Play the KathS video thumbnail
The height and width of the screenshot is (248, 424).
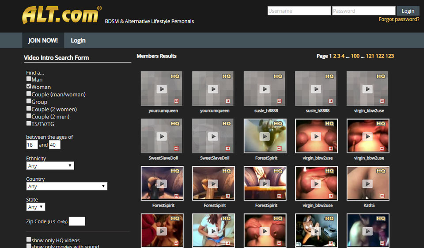367,183
